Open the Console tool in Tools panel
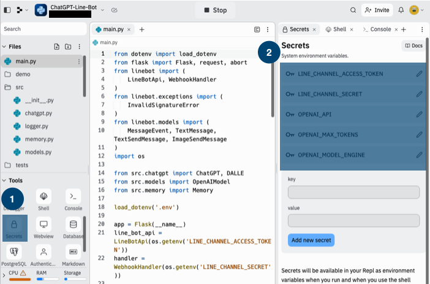Screen dimensions: 430x284 74,197
